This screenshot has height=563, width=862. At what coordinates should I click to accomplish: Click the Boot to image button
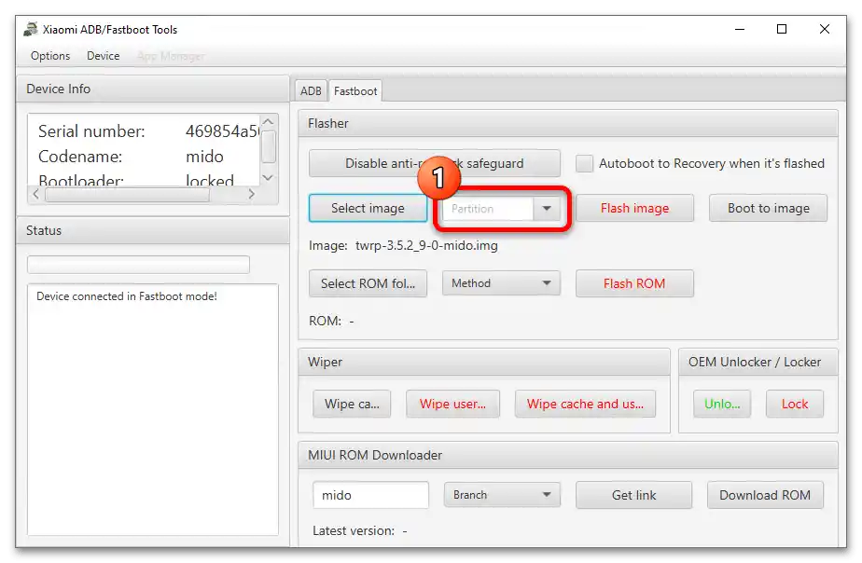coord(768,208)
